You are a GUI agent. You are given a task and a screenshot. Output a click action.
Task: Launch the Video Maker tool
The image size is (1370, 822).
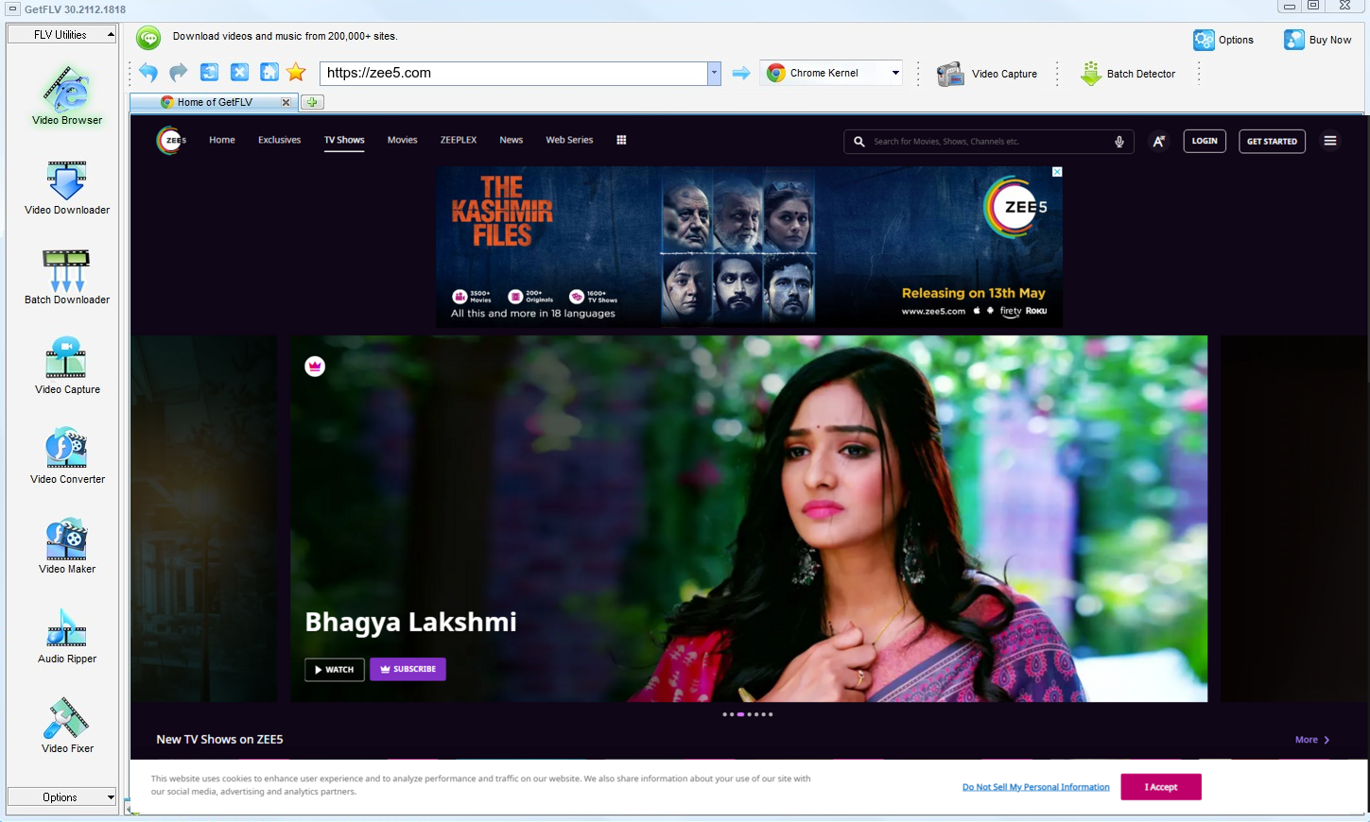(67, 546)
